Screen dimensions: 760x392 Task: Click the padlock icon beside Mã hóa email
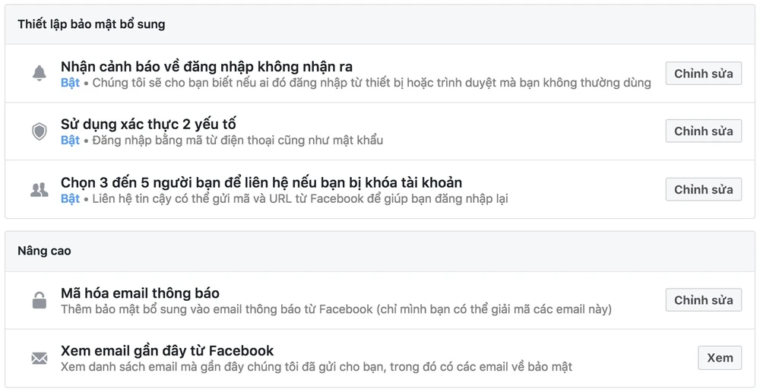[39, 301]
